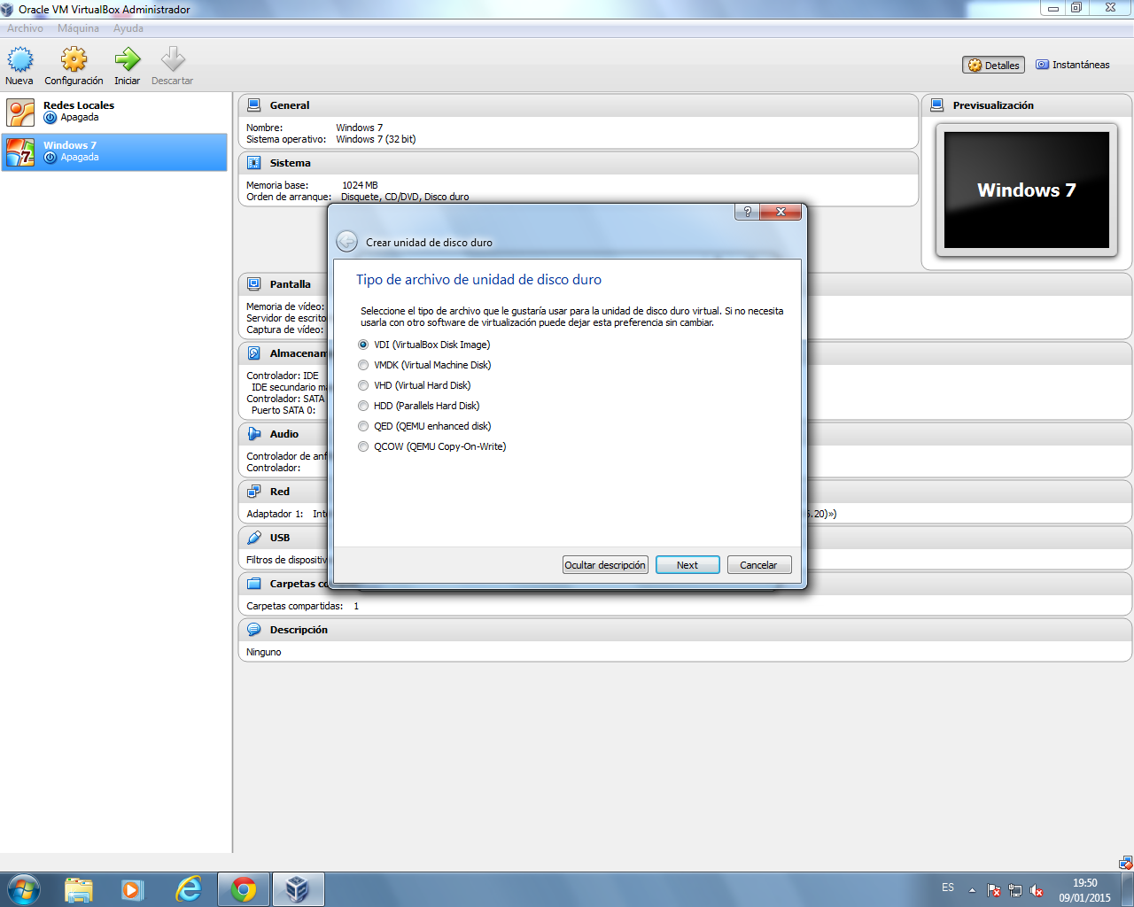This screenshot has width=1134, height=907.
Task: Click the Pantalla section monitor icon
Action: 254,284
